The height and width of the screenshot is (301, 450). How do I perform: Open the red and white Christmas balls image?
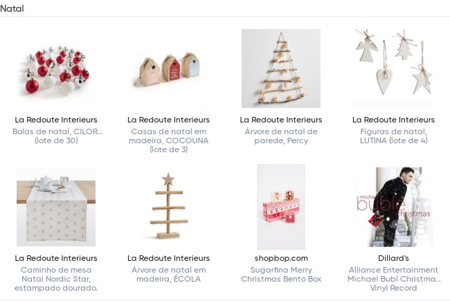click(56, 69)
